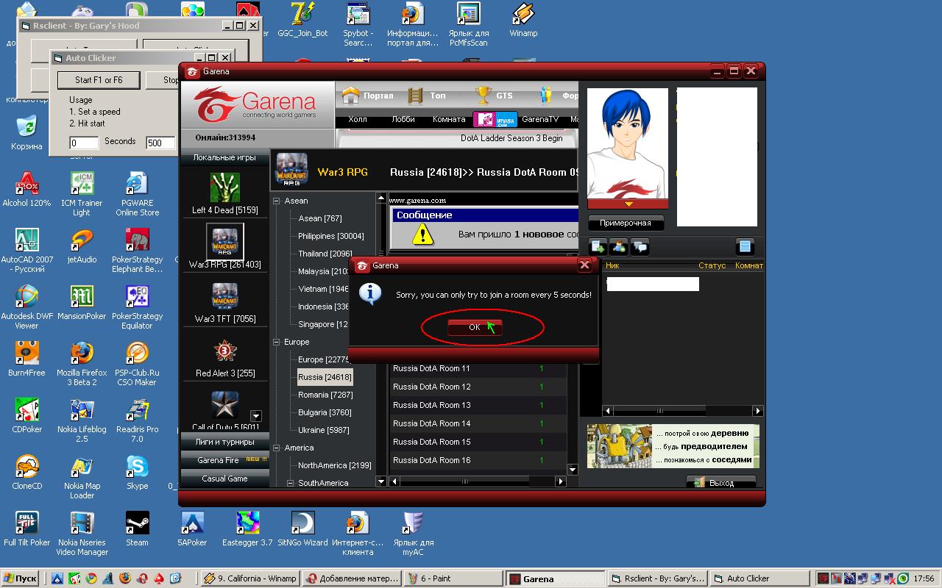Viewport: 942px width, 588px height.
Task: Sort buddy list by Ник column
Action: tap(612, 265)
